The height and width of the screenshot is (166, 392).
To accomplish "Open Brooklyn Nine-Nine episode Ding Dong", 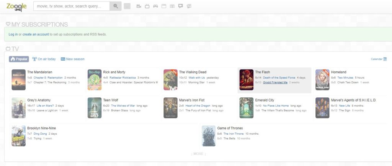I will pos(40,134).
